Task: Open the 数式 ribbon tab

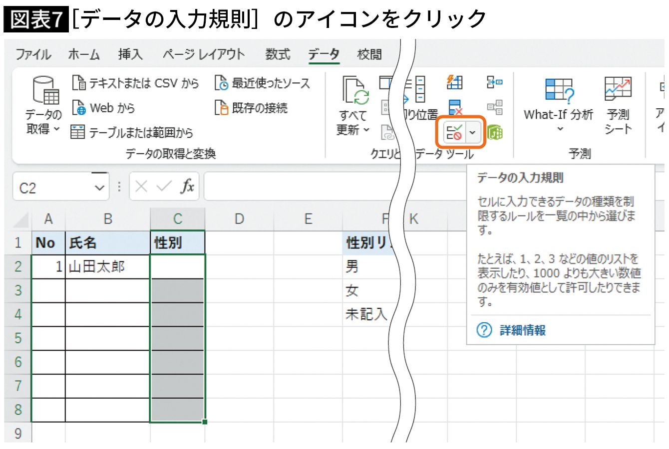Action: pos(278,54)
